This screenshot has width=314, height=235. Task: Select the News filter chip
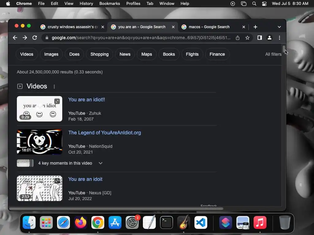point(125,54)
